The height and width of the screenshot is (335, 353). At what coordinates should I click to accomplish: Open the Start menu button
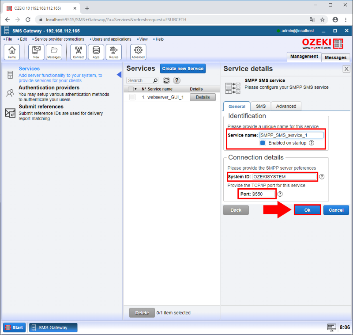15,327
